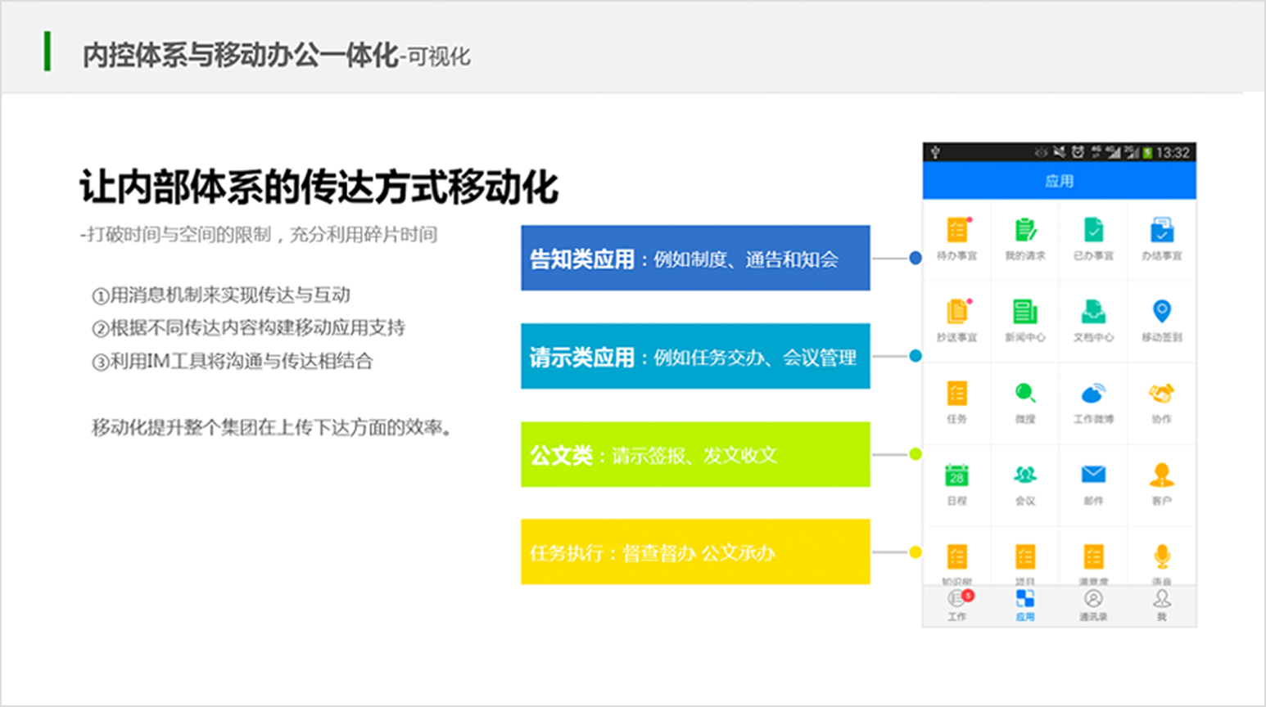
Task: Select the 客户 customer icon
Action: tap(1161, 475)
